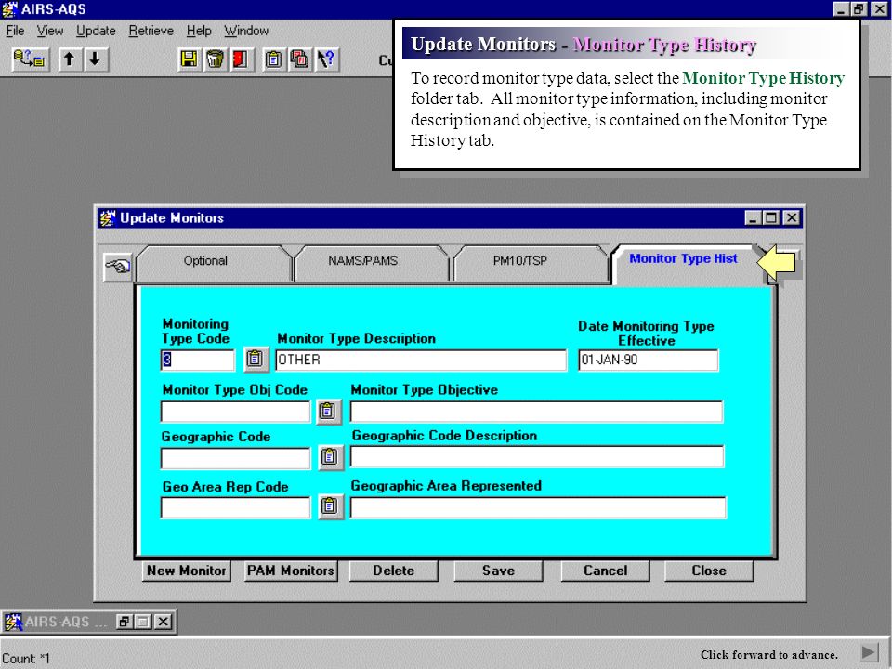This screenshot has height=669, width=892.
Task: Restore the minimized AIRS-AQS child window
Action: pos(124,622)
